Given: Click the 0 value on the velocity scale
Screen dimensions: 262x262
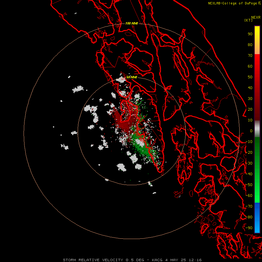Looking at the screenshot, I should coord(251,131).
